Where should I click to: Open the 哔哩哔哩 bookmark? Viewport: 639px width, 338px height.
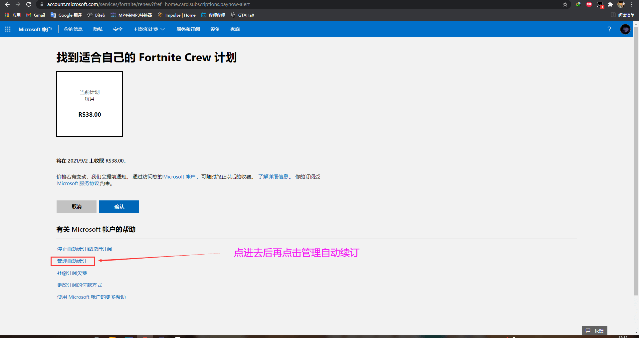click(x=213, y=15)
